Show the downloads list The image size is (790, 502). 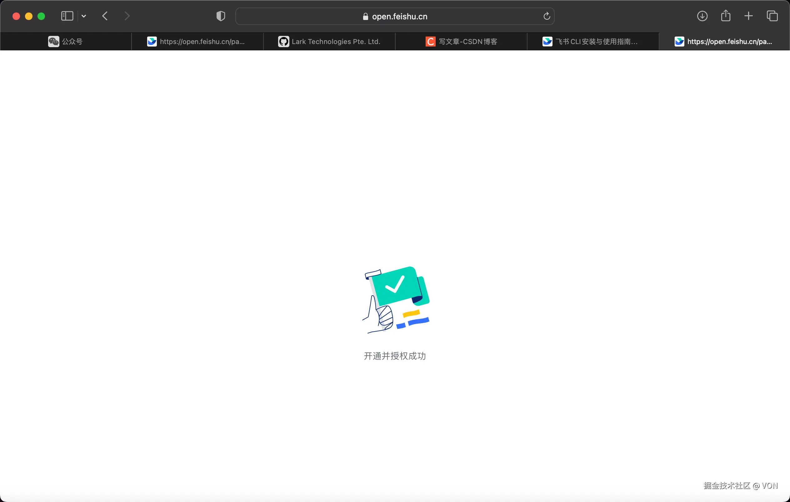point(702,16)
